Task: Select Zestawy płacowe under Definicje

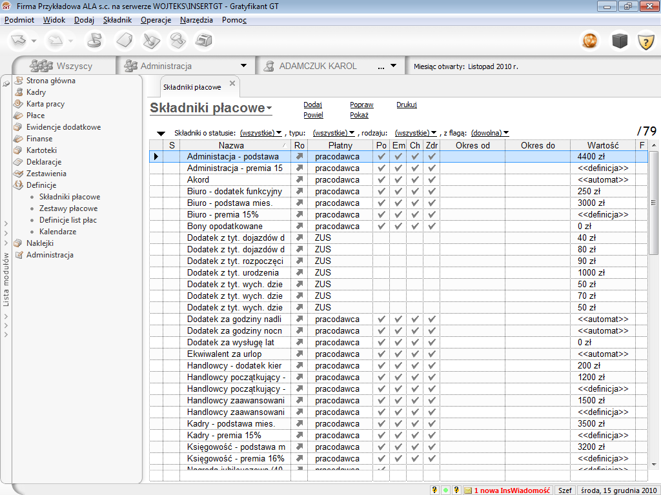Action: click(x=68, y=208)
